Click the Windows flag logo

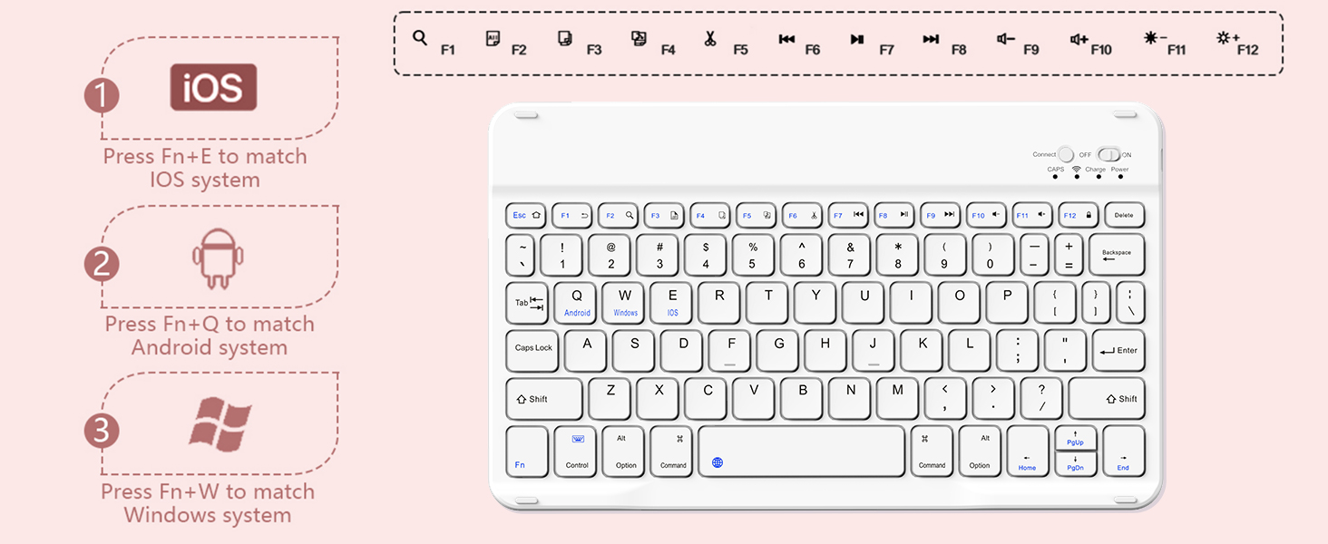coord(220,425)
